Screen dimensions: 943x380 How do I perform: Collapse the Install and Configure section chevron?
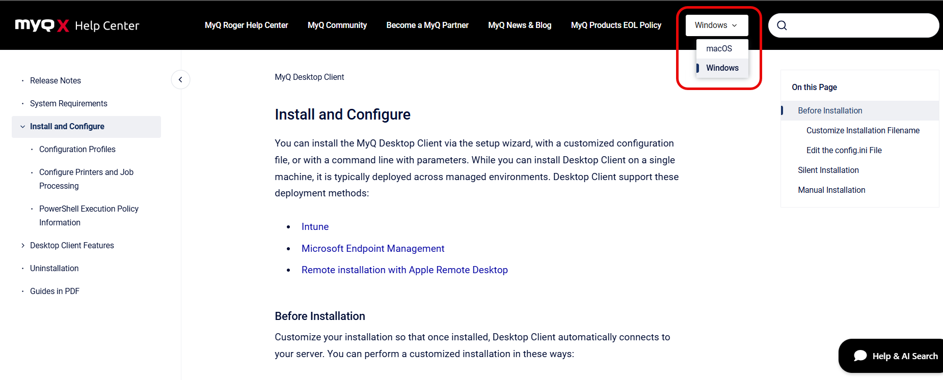(22, 127)
